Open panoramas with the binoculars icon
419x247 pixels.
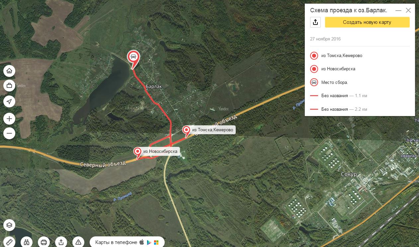[x=27, y=242]
